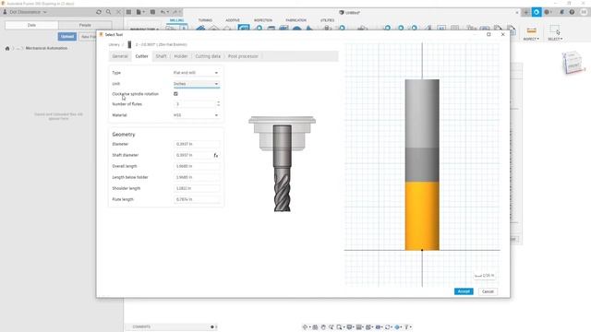
Task: Click the Redo icon
Action: 176,12
